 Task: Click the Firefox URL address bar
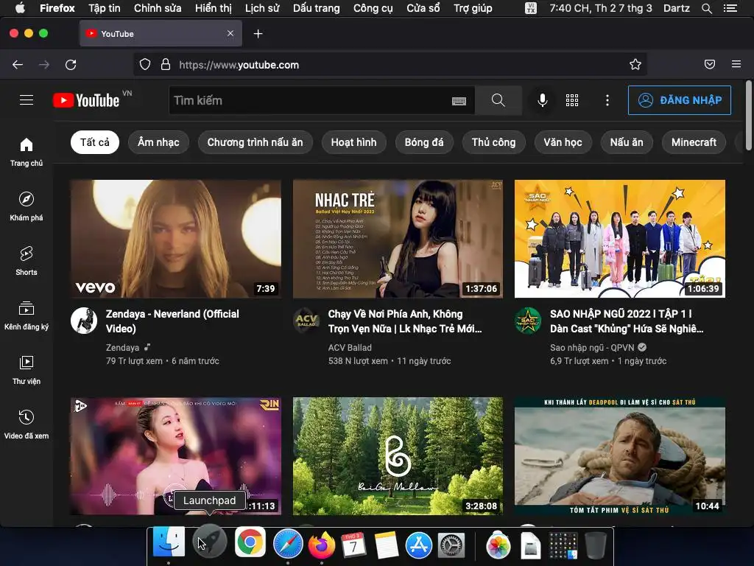390,65
